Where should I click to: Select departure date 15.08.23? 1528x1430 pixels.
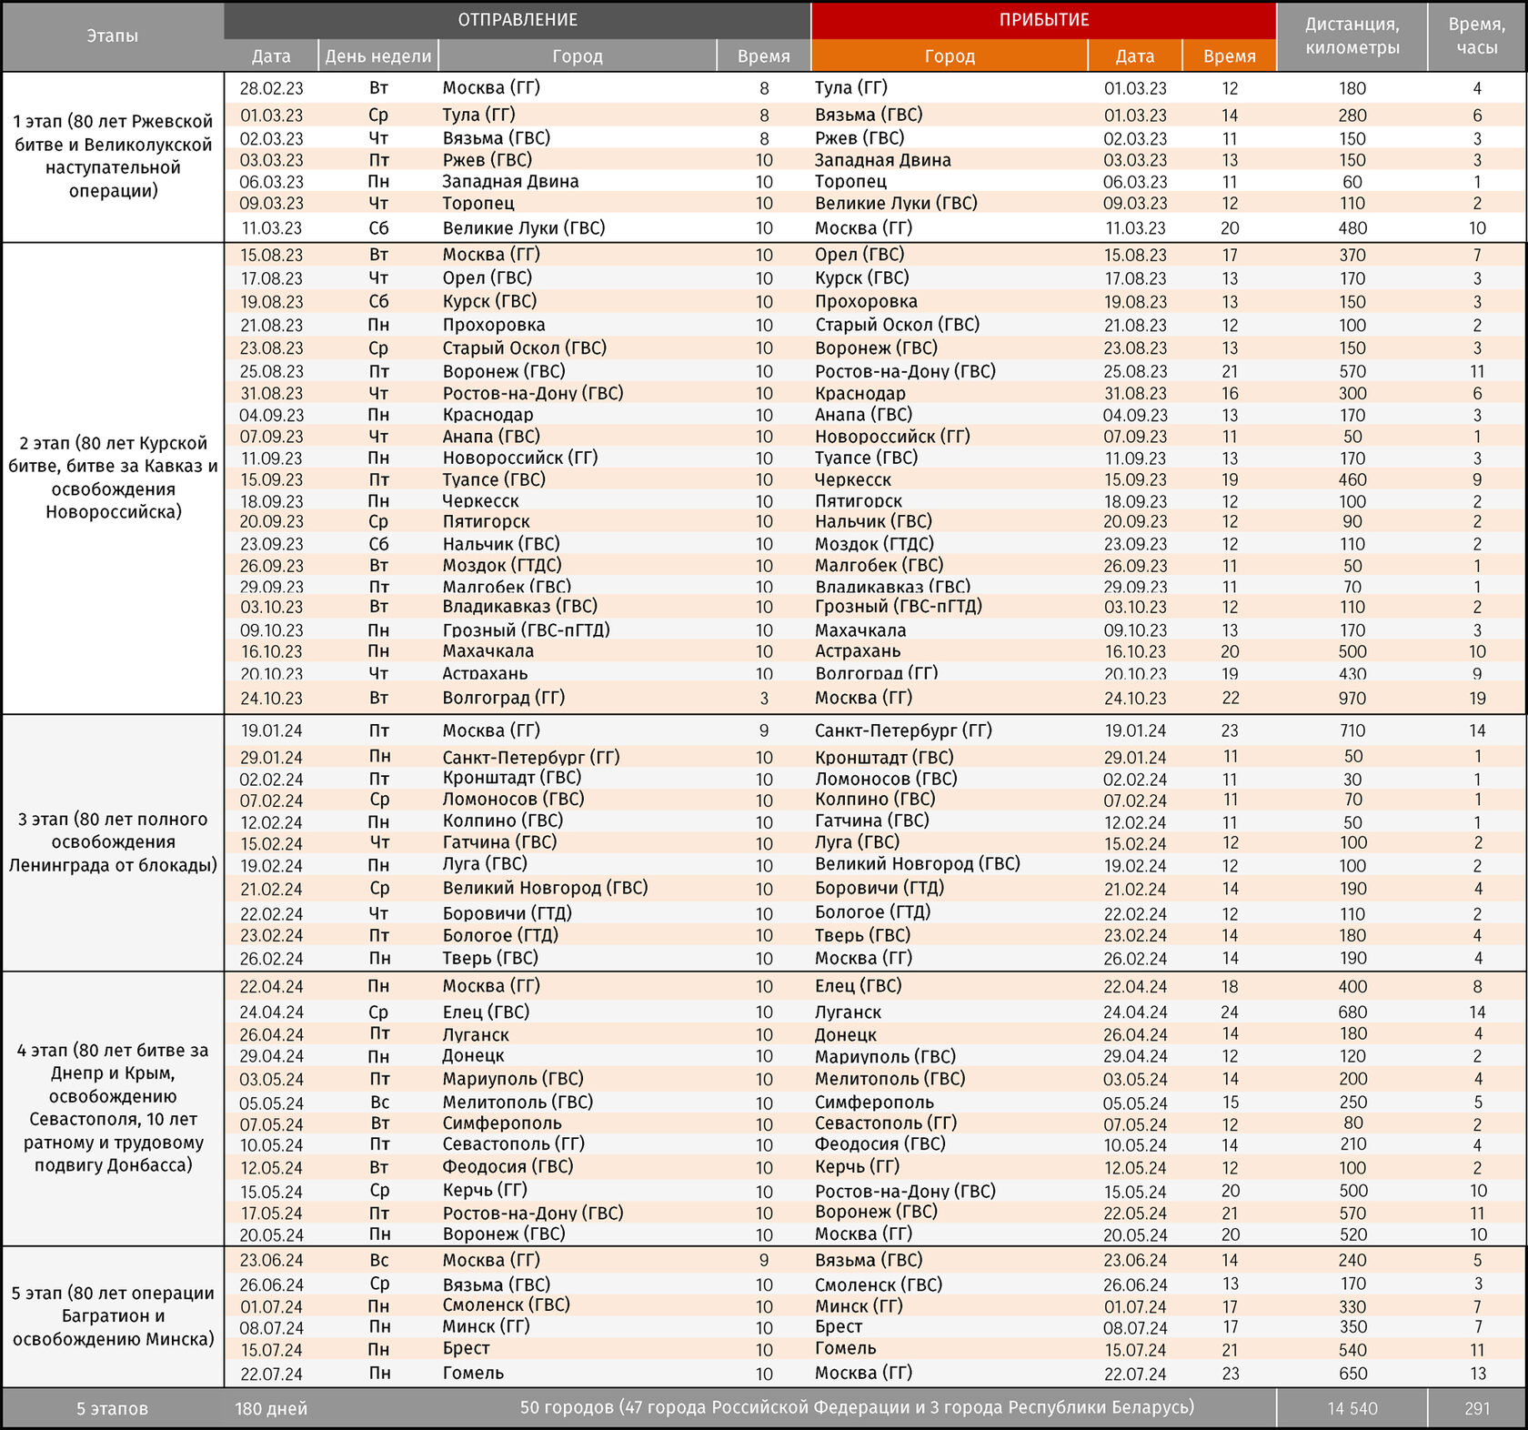click(271, 256)
